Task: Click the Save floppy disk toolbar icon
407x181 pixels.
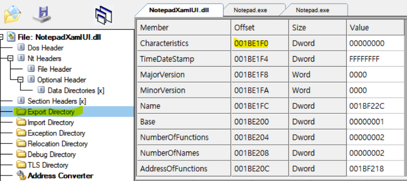Action: (42, 15)
